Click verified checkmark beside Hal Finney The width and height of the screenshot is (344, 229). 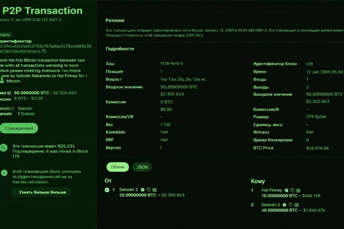(x=286, y=190)
